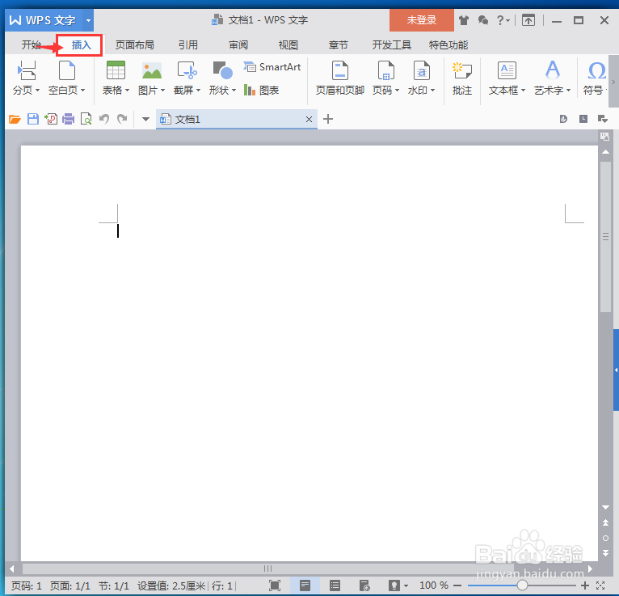Open the 视图 tab
The image size is (619, 596).
[288, 45]
